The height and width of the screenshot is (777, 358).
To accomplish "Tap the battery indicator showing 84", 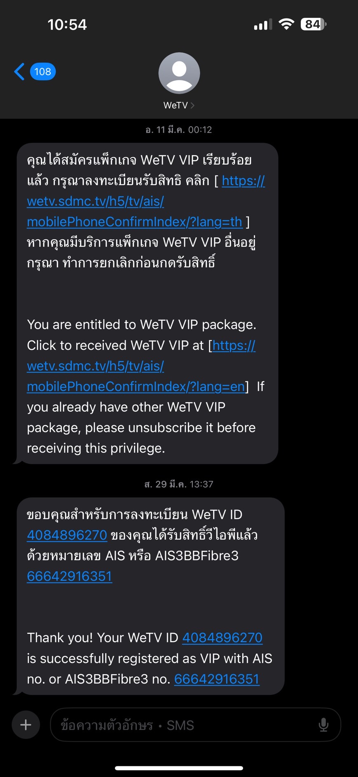I will [314, 24].
